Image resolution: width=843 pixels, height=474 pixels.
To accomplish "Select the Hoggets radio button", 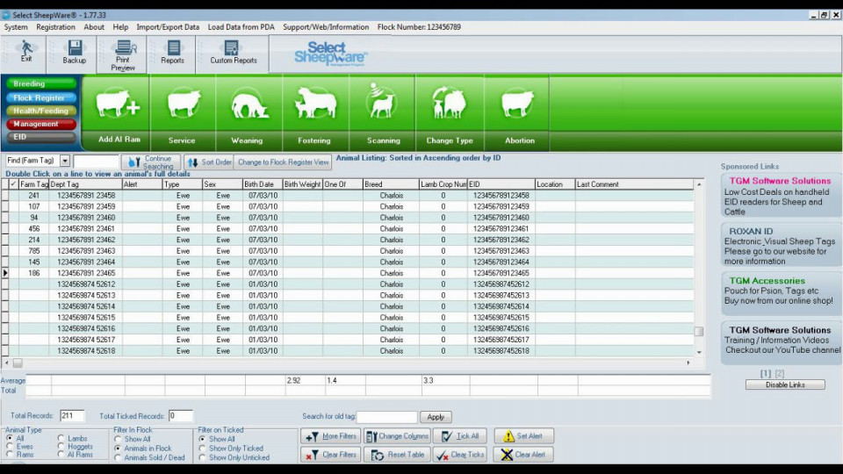I will (61, 447).
